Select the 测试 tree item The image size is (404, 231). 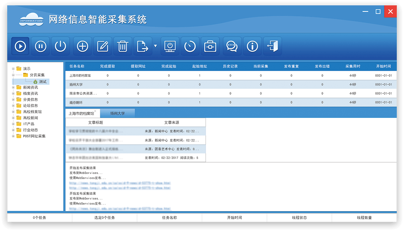click(43, 82)
